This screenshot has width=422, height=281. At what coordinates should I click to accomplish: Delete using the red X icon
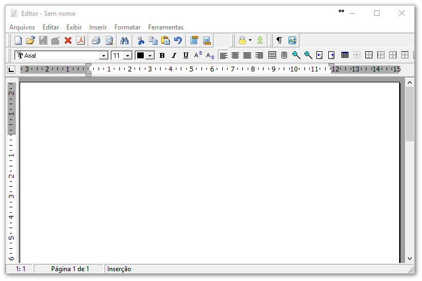pyautogui.click(x=68, y=40)
